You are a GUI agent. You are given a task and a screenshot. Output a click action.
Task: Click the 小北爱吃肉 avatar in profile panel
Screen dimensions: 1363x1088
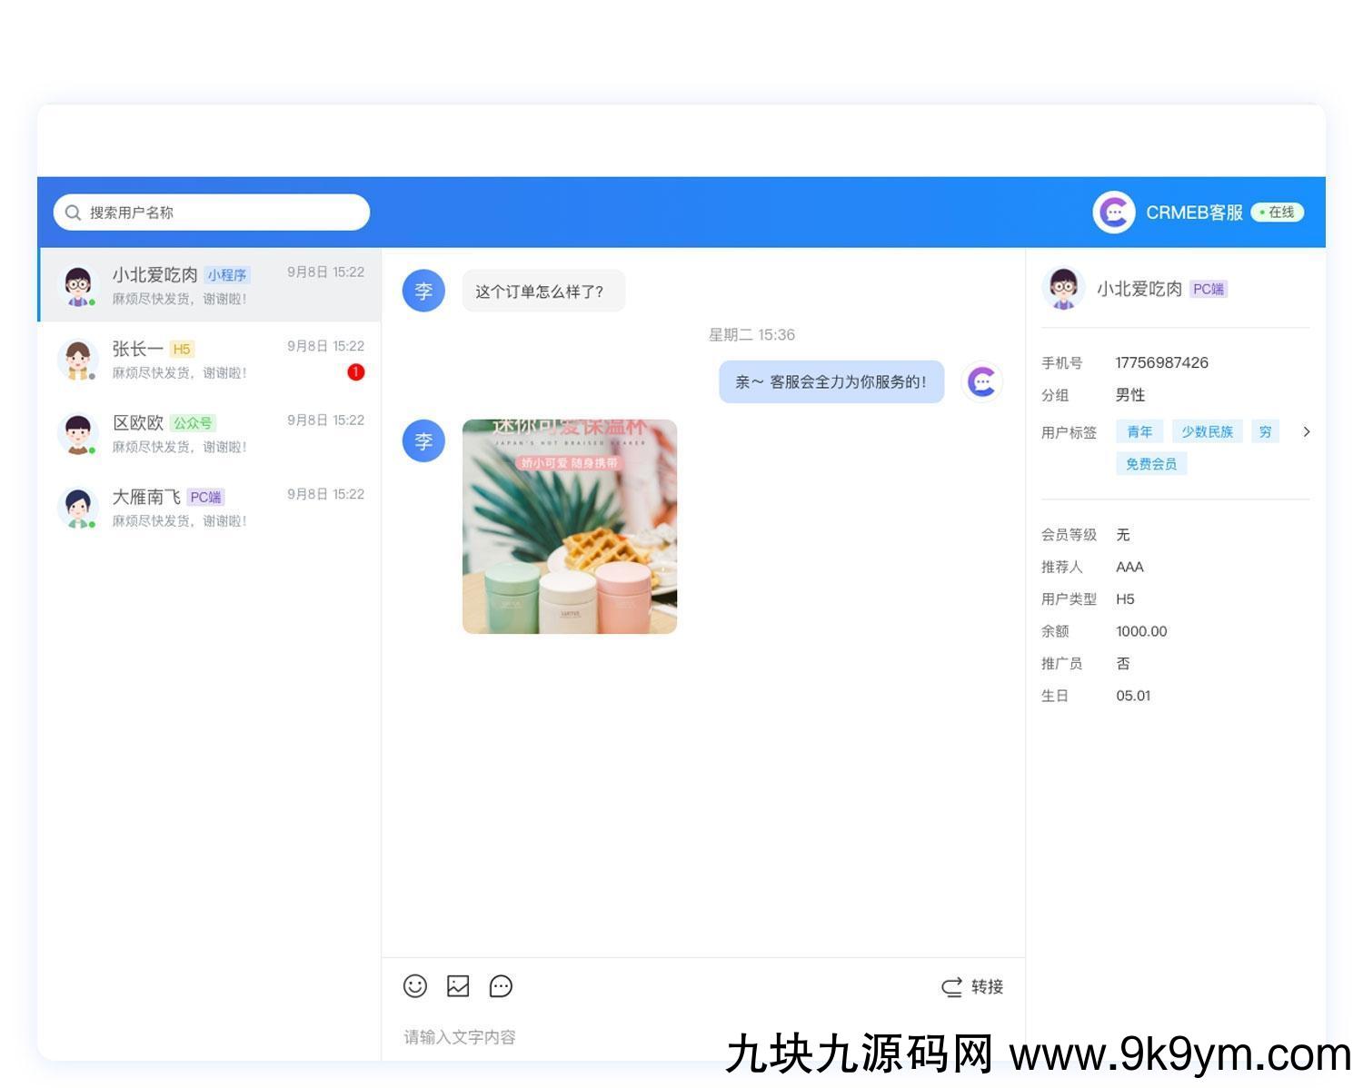tap(1063, 289)
